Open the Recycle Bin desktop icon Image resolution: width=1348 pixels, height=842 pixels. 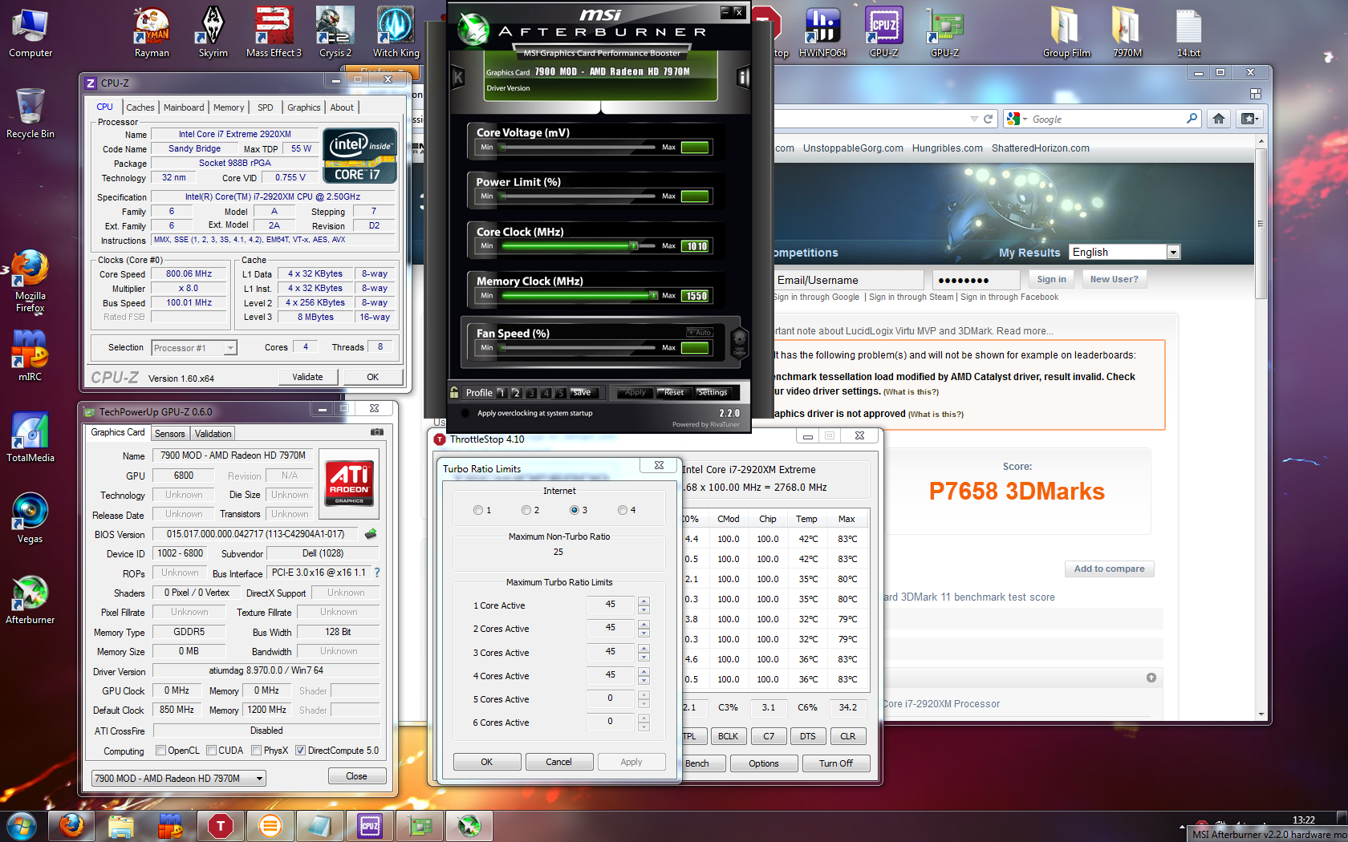[x=30, y=114]
